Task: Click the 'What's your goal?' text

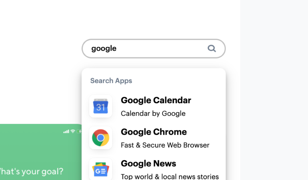Action: (31, 171)
